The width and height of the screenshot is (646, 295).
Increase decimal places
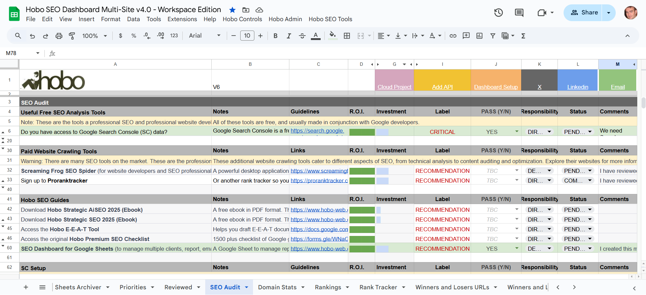[160, 36]
